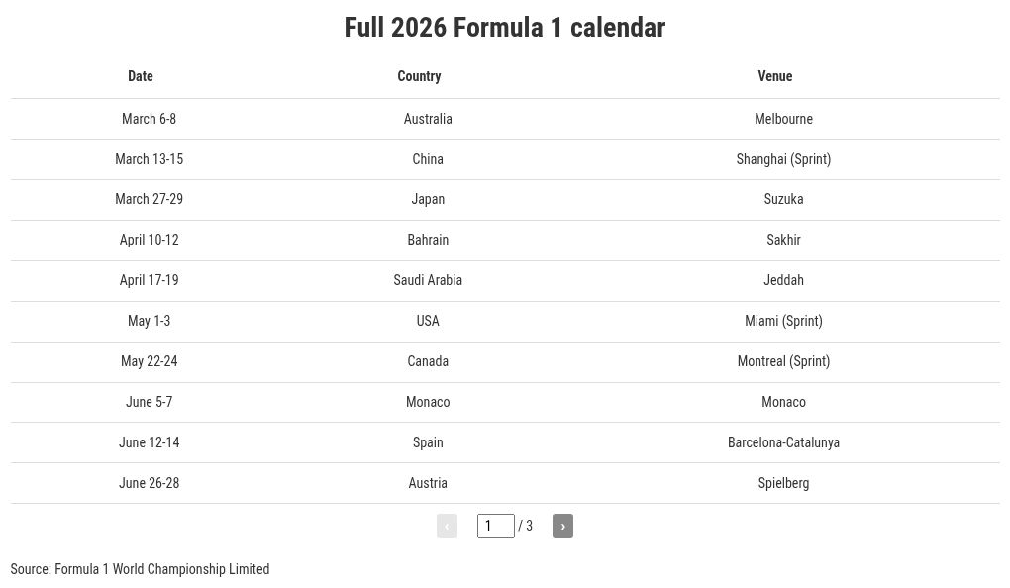This screenshot has height=588, width=1010.
Task: Click the Miami (Sprint) venue cell
Action: (783, 321)
